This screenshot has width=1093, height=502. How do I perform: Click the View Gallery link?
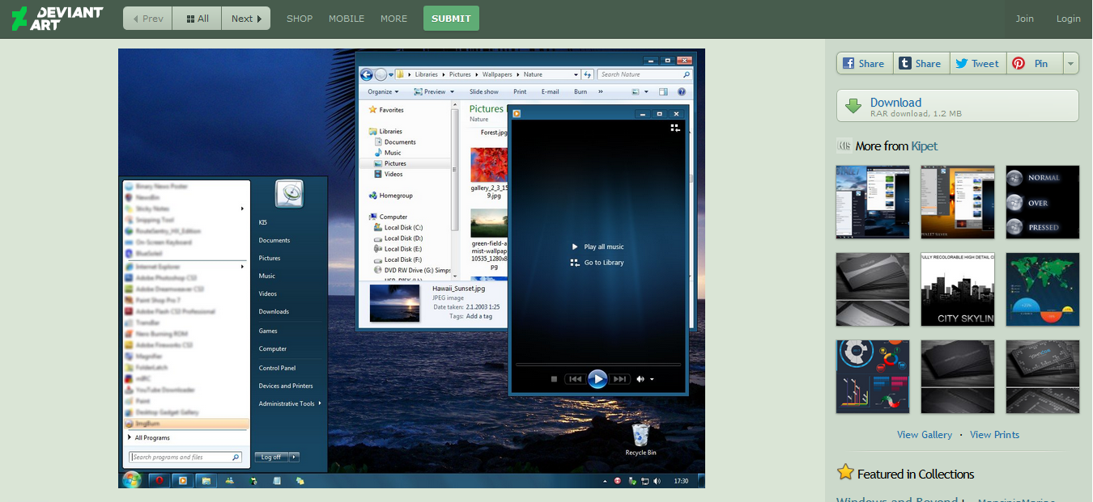(x=925, y=435)
